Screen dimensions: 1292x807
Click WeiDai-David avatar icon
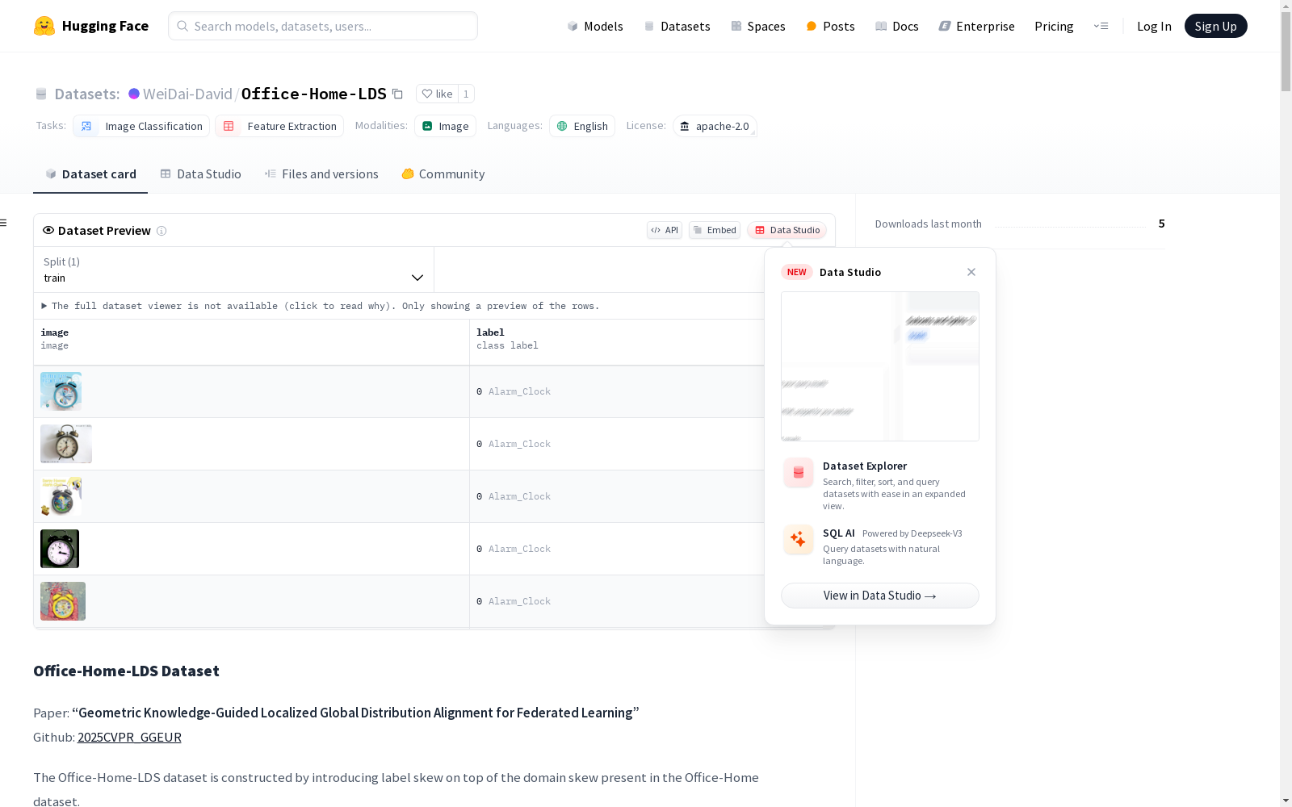(134, 94)
